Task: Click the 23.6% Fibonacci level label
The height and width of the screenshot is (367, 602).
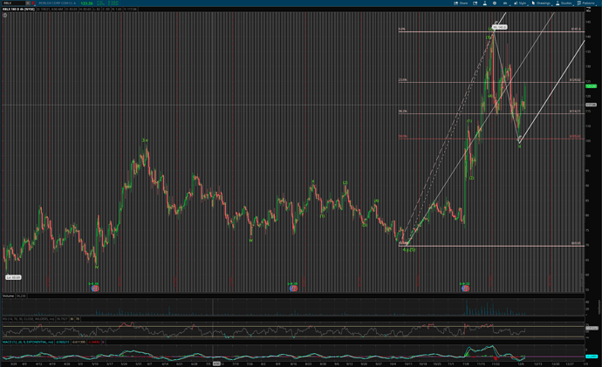Action: 402,80
